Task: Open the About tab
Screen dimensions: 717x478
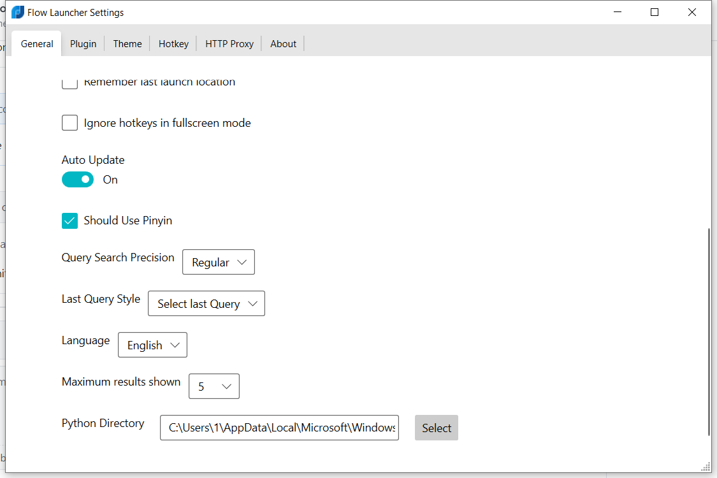Action: [283, 44]
